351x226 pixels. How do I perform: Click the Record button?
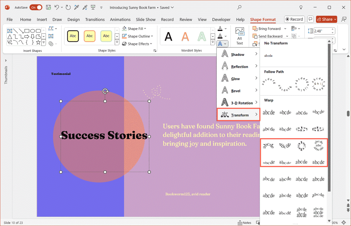pos(294,19)
